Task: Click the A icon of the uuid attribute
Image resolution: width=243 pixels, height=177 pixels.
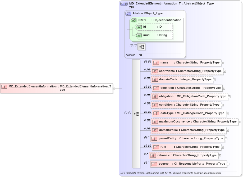Action: [139, 35]
